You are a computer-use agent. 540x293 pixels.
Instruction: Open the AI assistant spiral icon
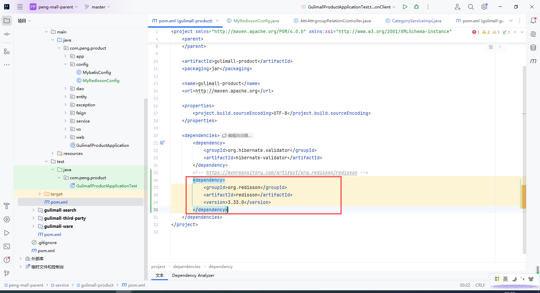[x=533, y=34]
